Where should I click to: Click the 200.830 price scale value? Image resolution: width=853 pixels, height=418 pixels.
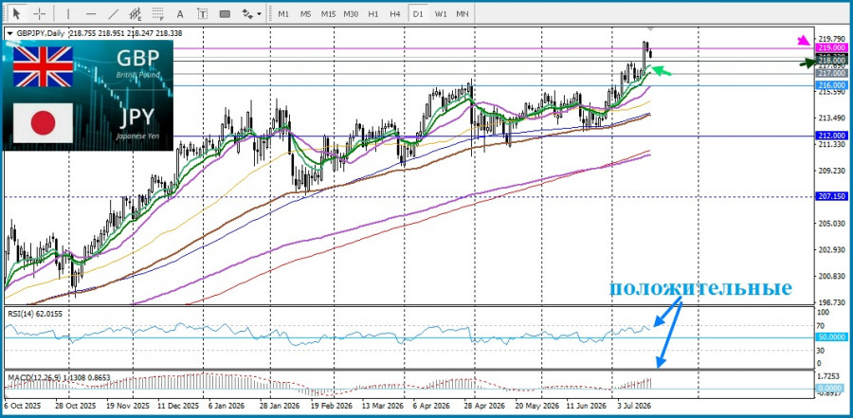tap(830, 276)
